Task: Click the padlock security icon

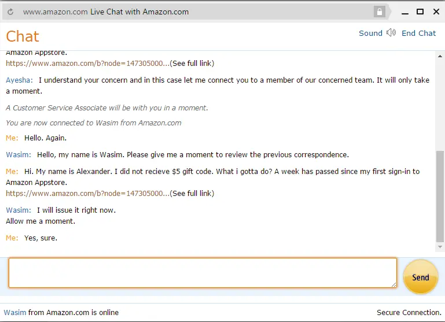Action: (x=380, y=12)
